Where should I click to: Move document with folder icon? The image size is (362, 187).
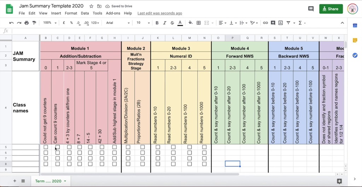coord(99,6)
